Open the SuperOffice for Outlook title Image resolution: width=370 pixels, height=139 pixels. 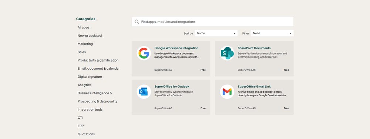(x=172, y=87)
